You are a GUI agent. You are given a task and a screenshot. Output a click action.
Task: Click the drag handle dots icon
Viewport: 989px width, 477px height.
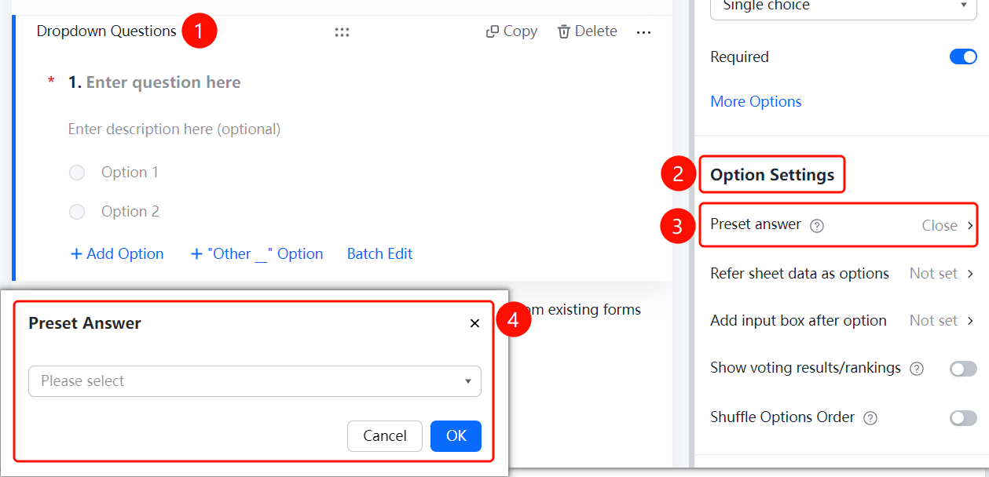[x=342, y=32]
